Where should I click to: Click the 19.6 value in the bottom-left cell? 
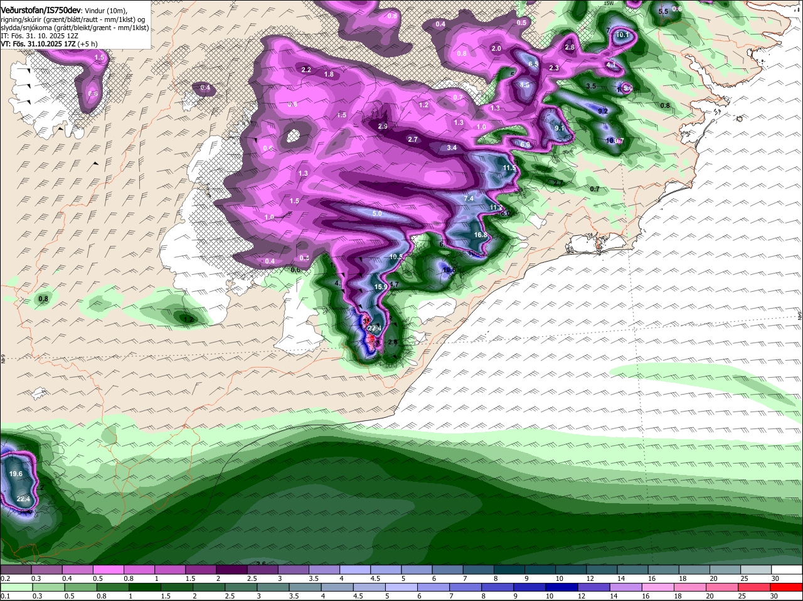tap(16, 474)
